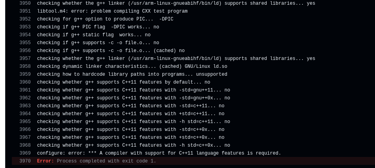Screen dimensions: 375x168
Task: Click line number 3951 link
Action: click(x=25, y=11)
